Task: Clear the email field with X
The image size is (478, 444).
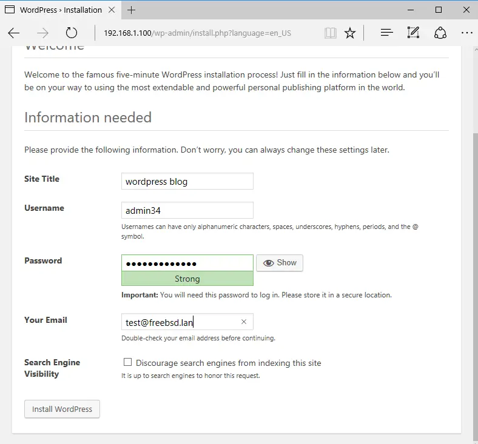Action: pos(244,322)
